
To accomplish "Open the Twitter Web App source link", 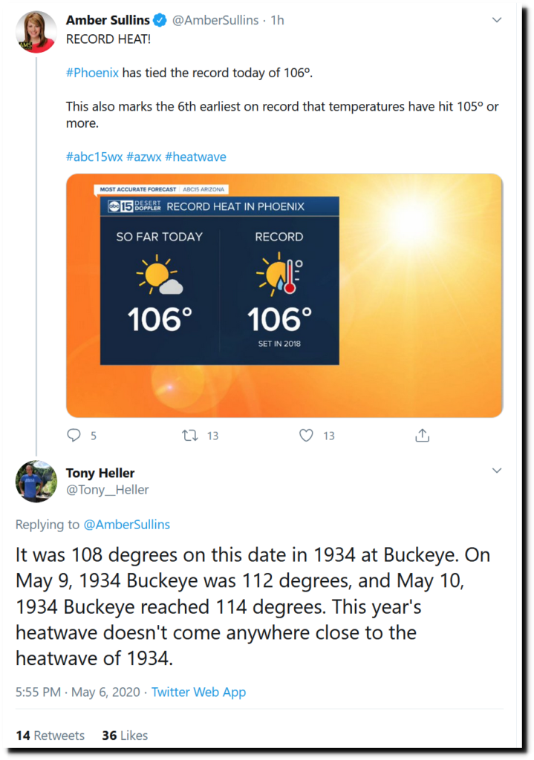I will [198, 692].
